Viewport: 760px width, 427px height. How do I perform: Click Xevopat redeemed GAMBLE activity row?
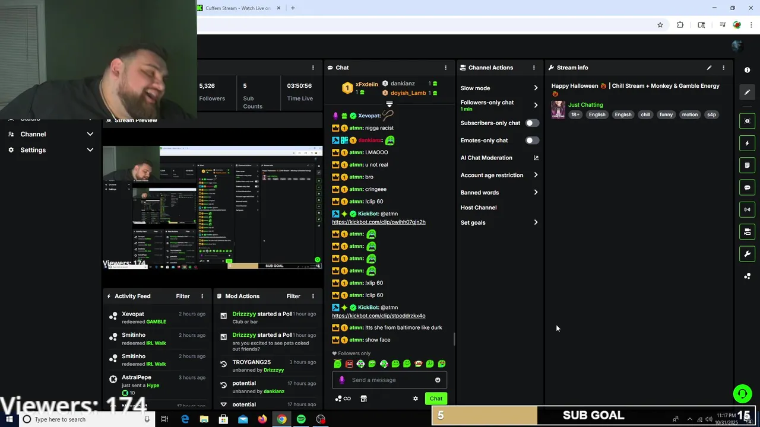(157, 318)
